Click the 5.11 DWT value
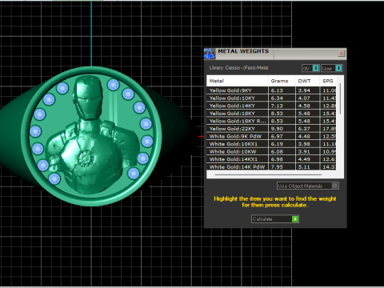This screenshot has height=288, width=384. pyautogui.click(x=304, y=167)
